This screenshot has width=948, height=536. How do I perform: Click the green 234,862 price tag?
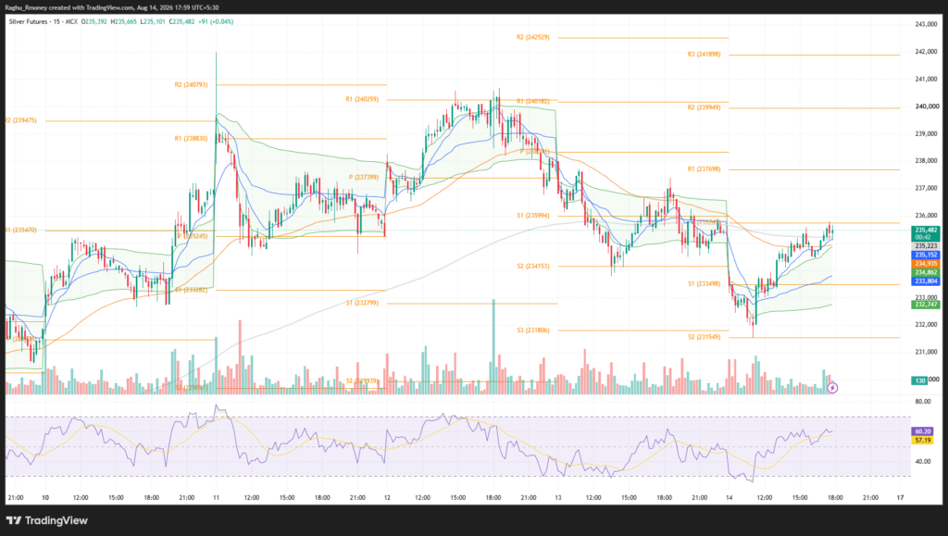(x=926, y=272)
